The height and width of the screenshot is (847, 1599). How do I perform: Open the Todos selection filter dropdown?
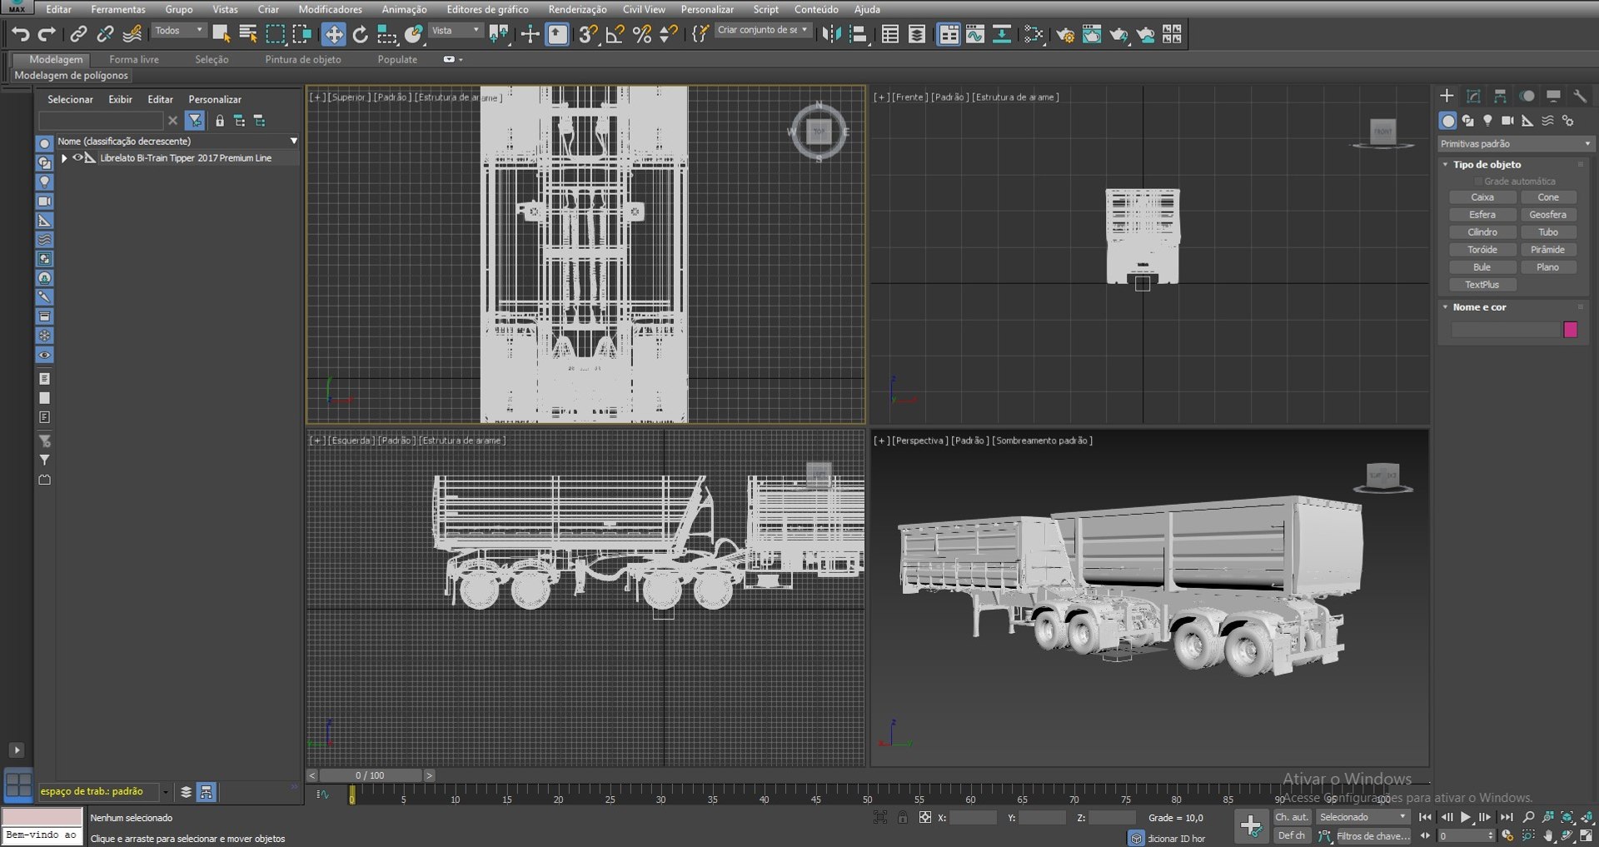pos(178,31)
